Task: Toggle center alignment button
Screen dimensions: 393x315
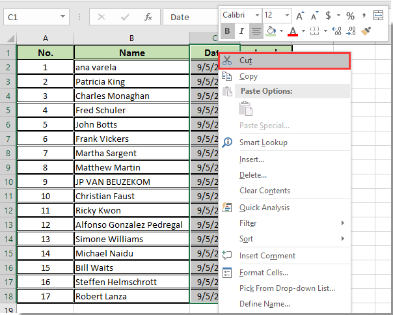Action: pyautogui.click(x=256, y=31)
